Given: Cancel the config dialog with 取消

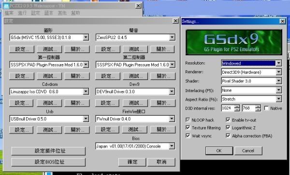Looking at the screenshot, I should coord(161,162).
